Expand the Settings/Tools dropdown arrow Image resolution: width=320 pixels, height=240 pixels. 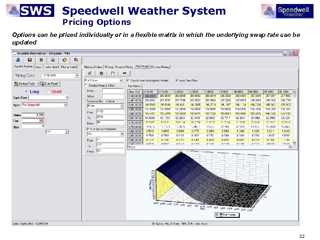pyautogui.click(x=38, y=84)
